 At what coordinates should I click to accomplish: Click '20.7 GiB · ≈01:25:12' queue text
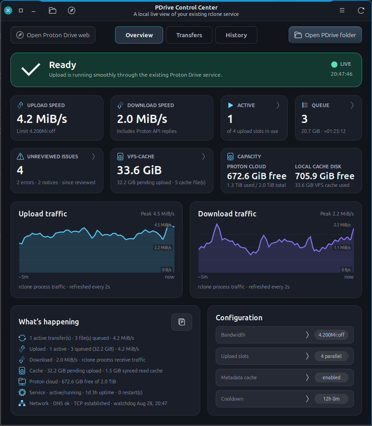click(x=324, y=131)
